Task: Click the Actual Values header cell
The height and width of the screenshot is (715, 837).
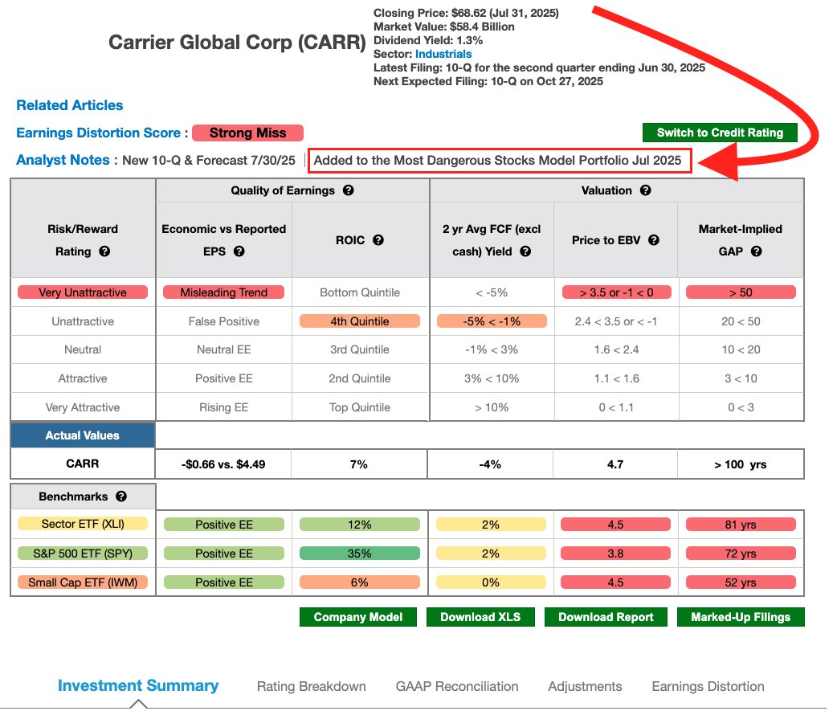Action: tap(83, 435)
